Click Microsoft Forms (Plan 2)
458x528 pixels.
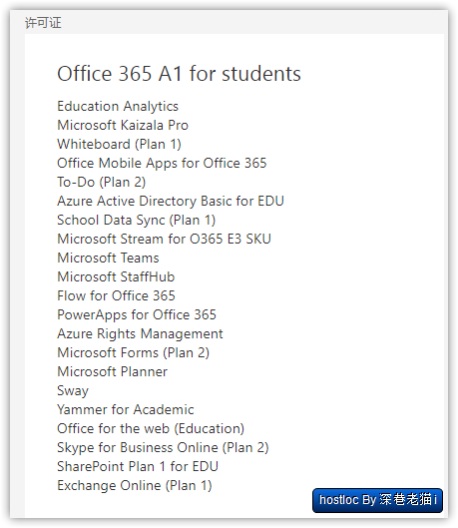[x=134, y=353]
